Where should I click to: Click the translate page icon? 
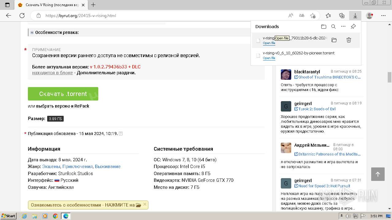[x=302, y=16]
